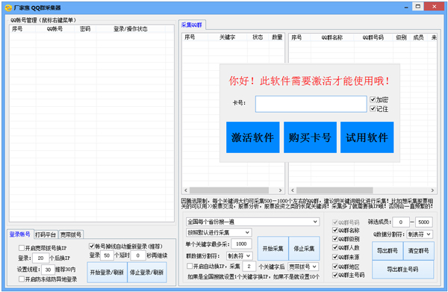Click the 设置线程 input field
The height and width of the screenshot is (292, 448).
48,270
